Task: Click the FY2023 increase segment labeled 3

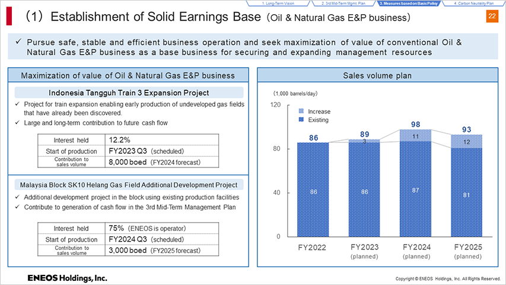Action: (364, 141)
